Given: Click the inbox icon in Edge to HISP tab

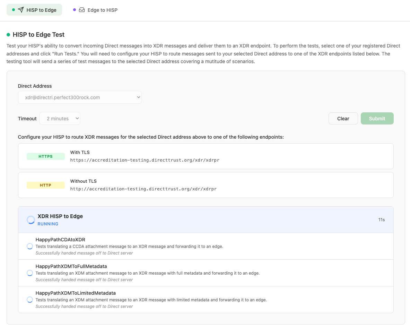Looking at the screenshot, I should pos(82,10).
